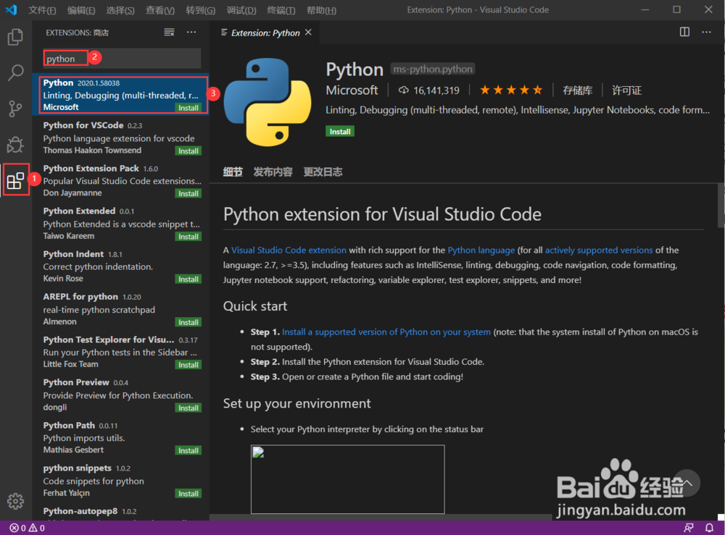Click the python extensions search field

tap(122, 59)
